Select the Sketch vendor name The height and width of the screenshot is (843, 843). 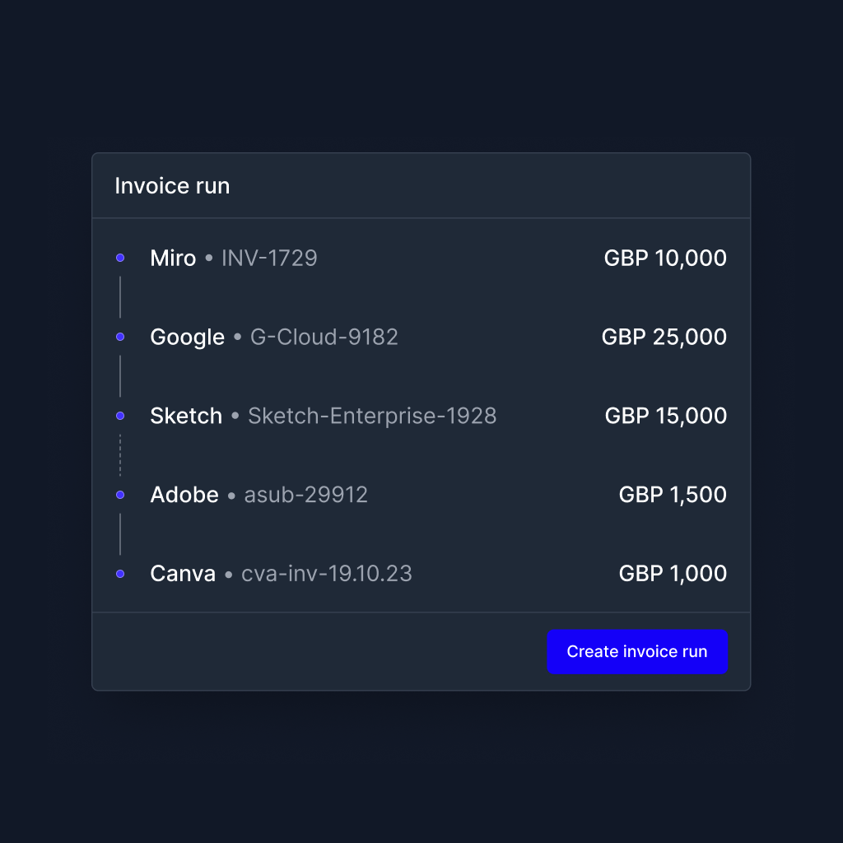186,417
